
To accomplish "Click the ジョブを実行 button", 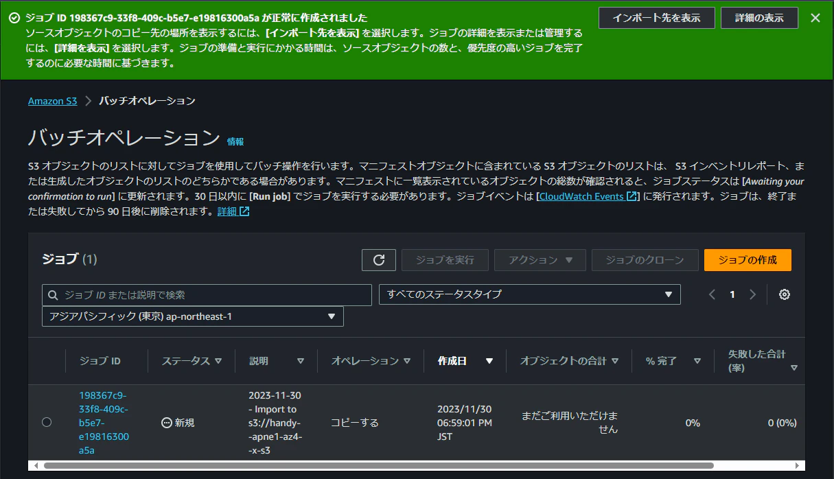I will [445, 260].
